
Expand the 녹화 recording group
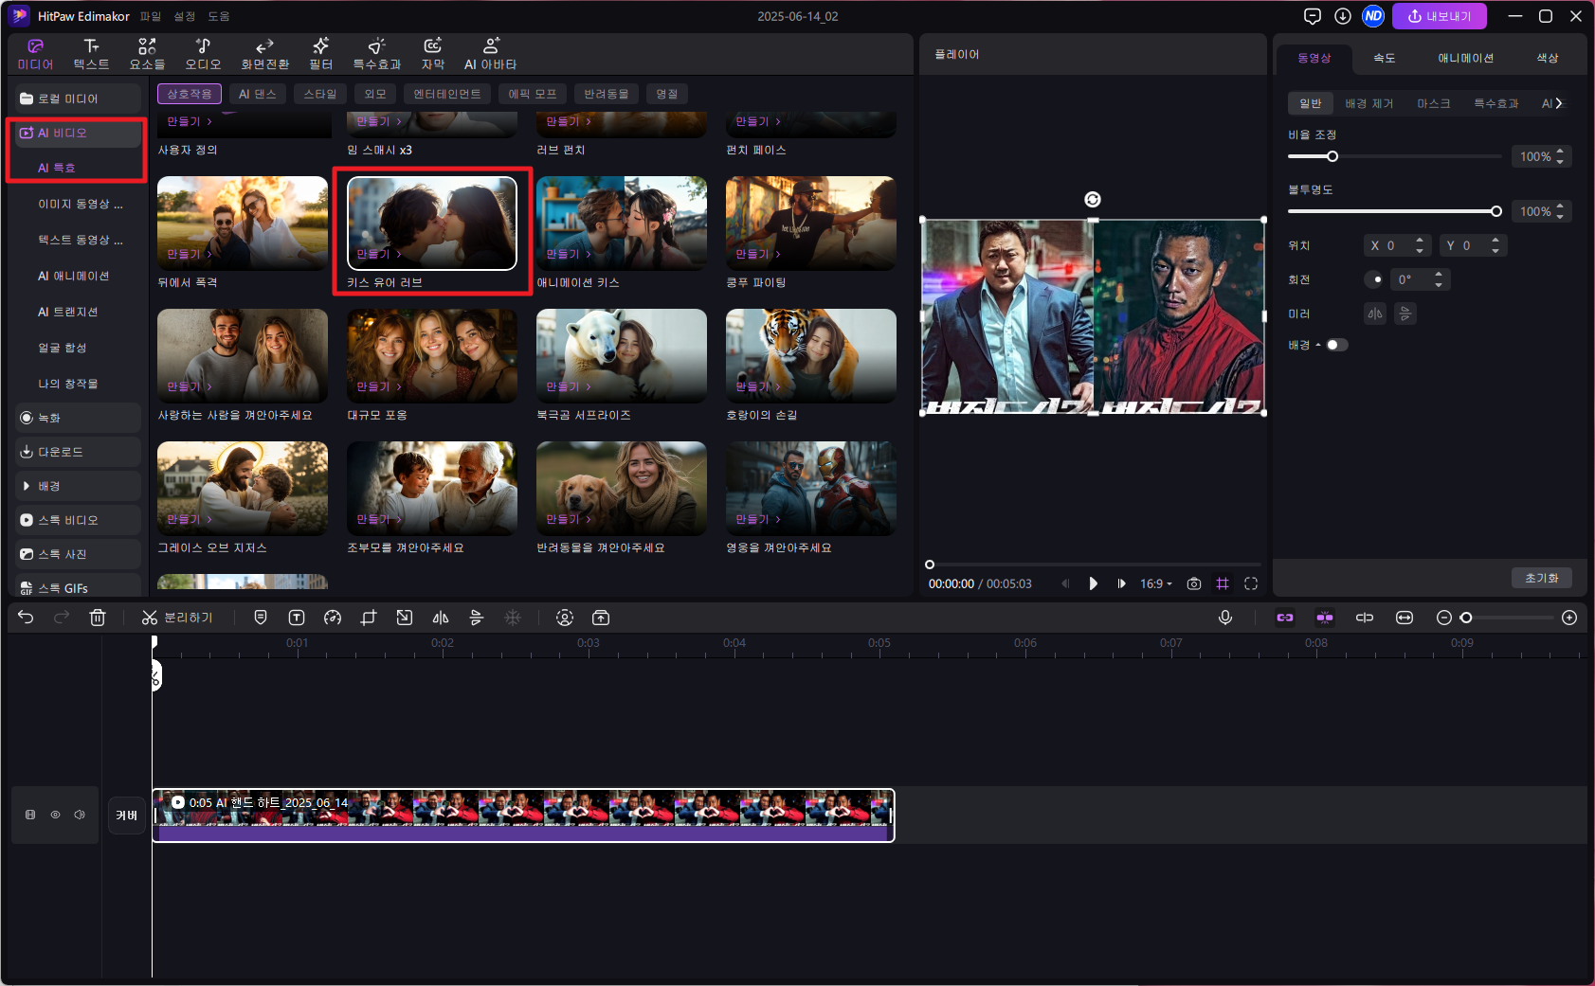(x=78, y=418)
